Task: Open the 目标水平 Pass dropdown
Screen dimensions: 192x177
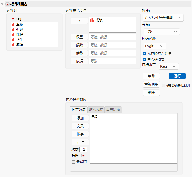Action: click(x=169, y=66)
